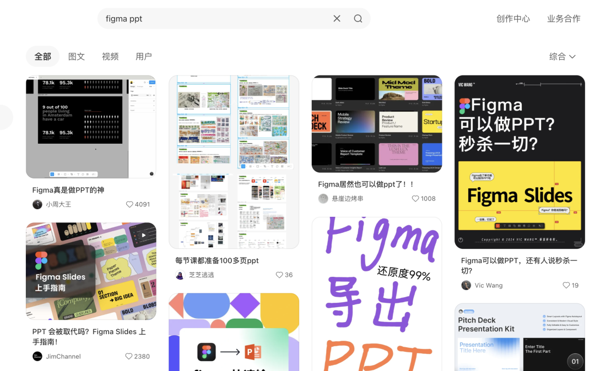Open the 'Figma真是做PPT的神' post thumbnail
Image resolution: width=595 pixels, height=371 pixels.
[x=91, y=127]
